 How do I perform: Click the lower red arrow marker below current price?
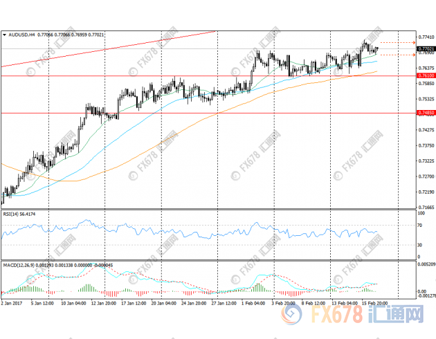click(413, 55)
